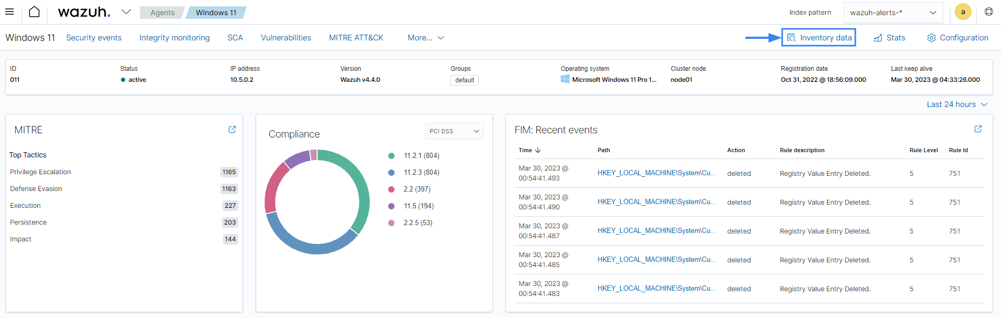This screenshot has height=318, width=1001.
Task: Open the Integrity monitoring tab
Action: point(175,38)
